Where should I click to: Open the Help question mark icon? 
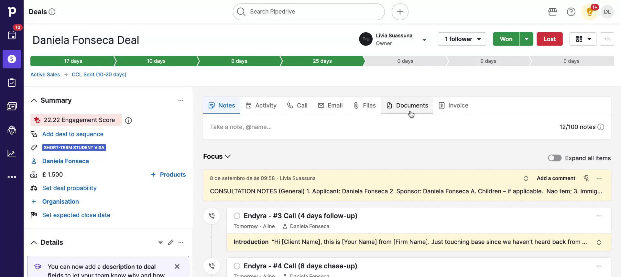click(571, 12)
